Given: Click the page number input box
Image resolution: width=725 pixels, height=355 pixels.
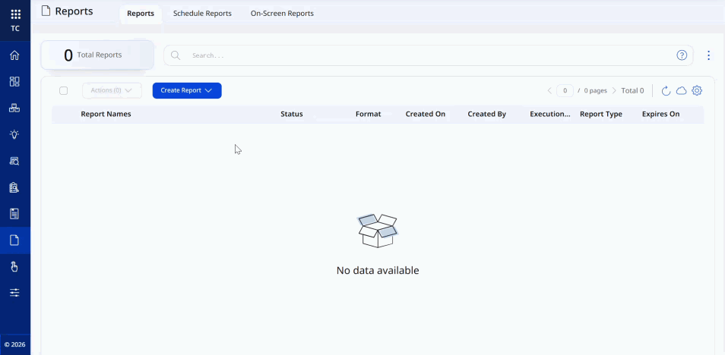Looking at the screenshot, I should [565, 90].
